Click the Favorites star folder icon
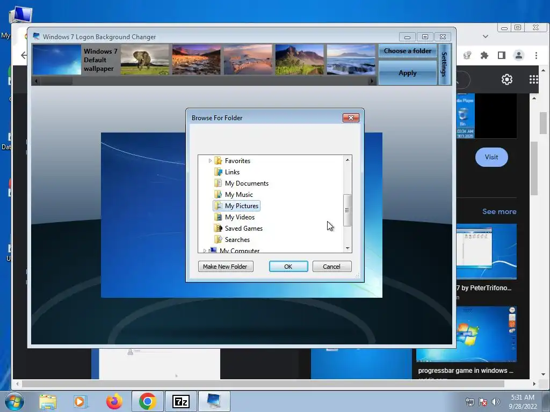Viewport: 550px width, 412px height. pyautogui.click(x=218, y=161)
